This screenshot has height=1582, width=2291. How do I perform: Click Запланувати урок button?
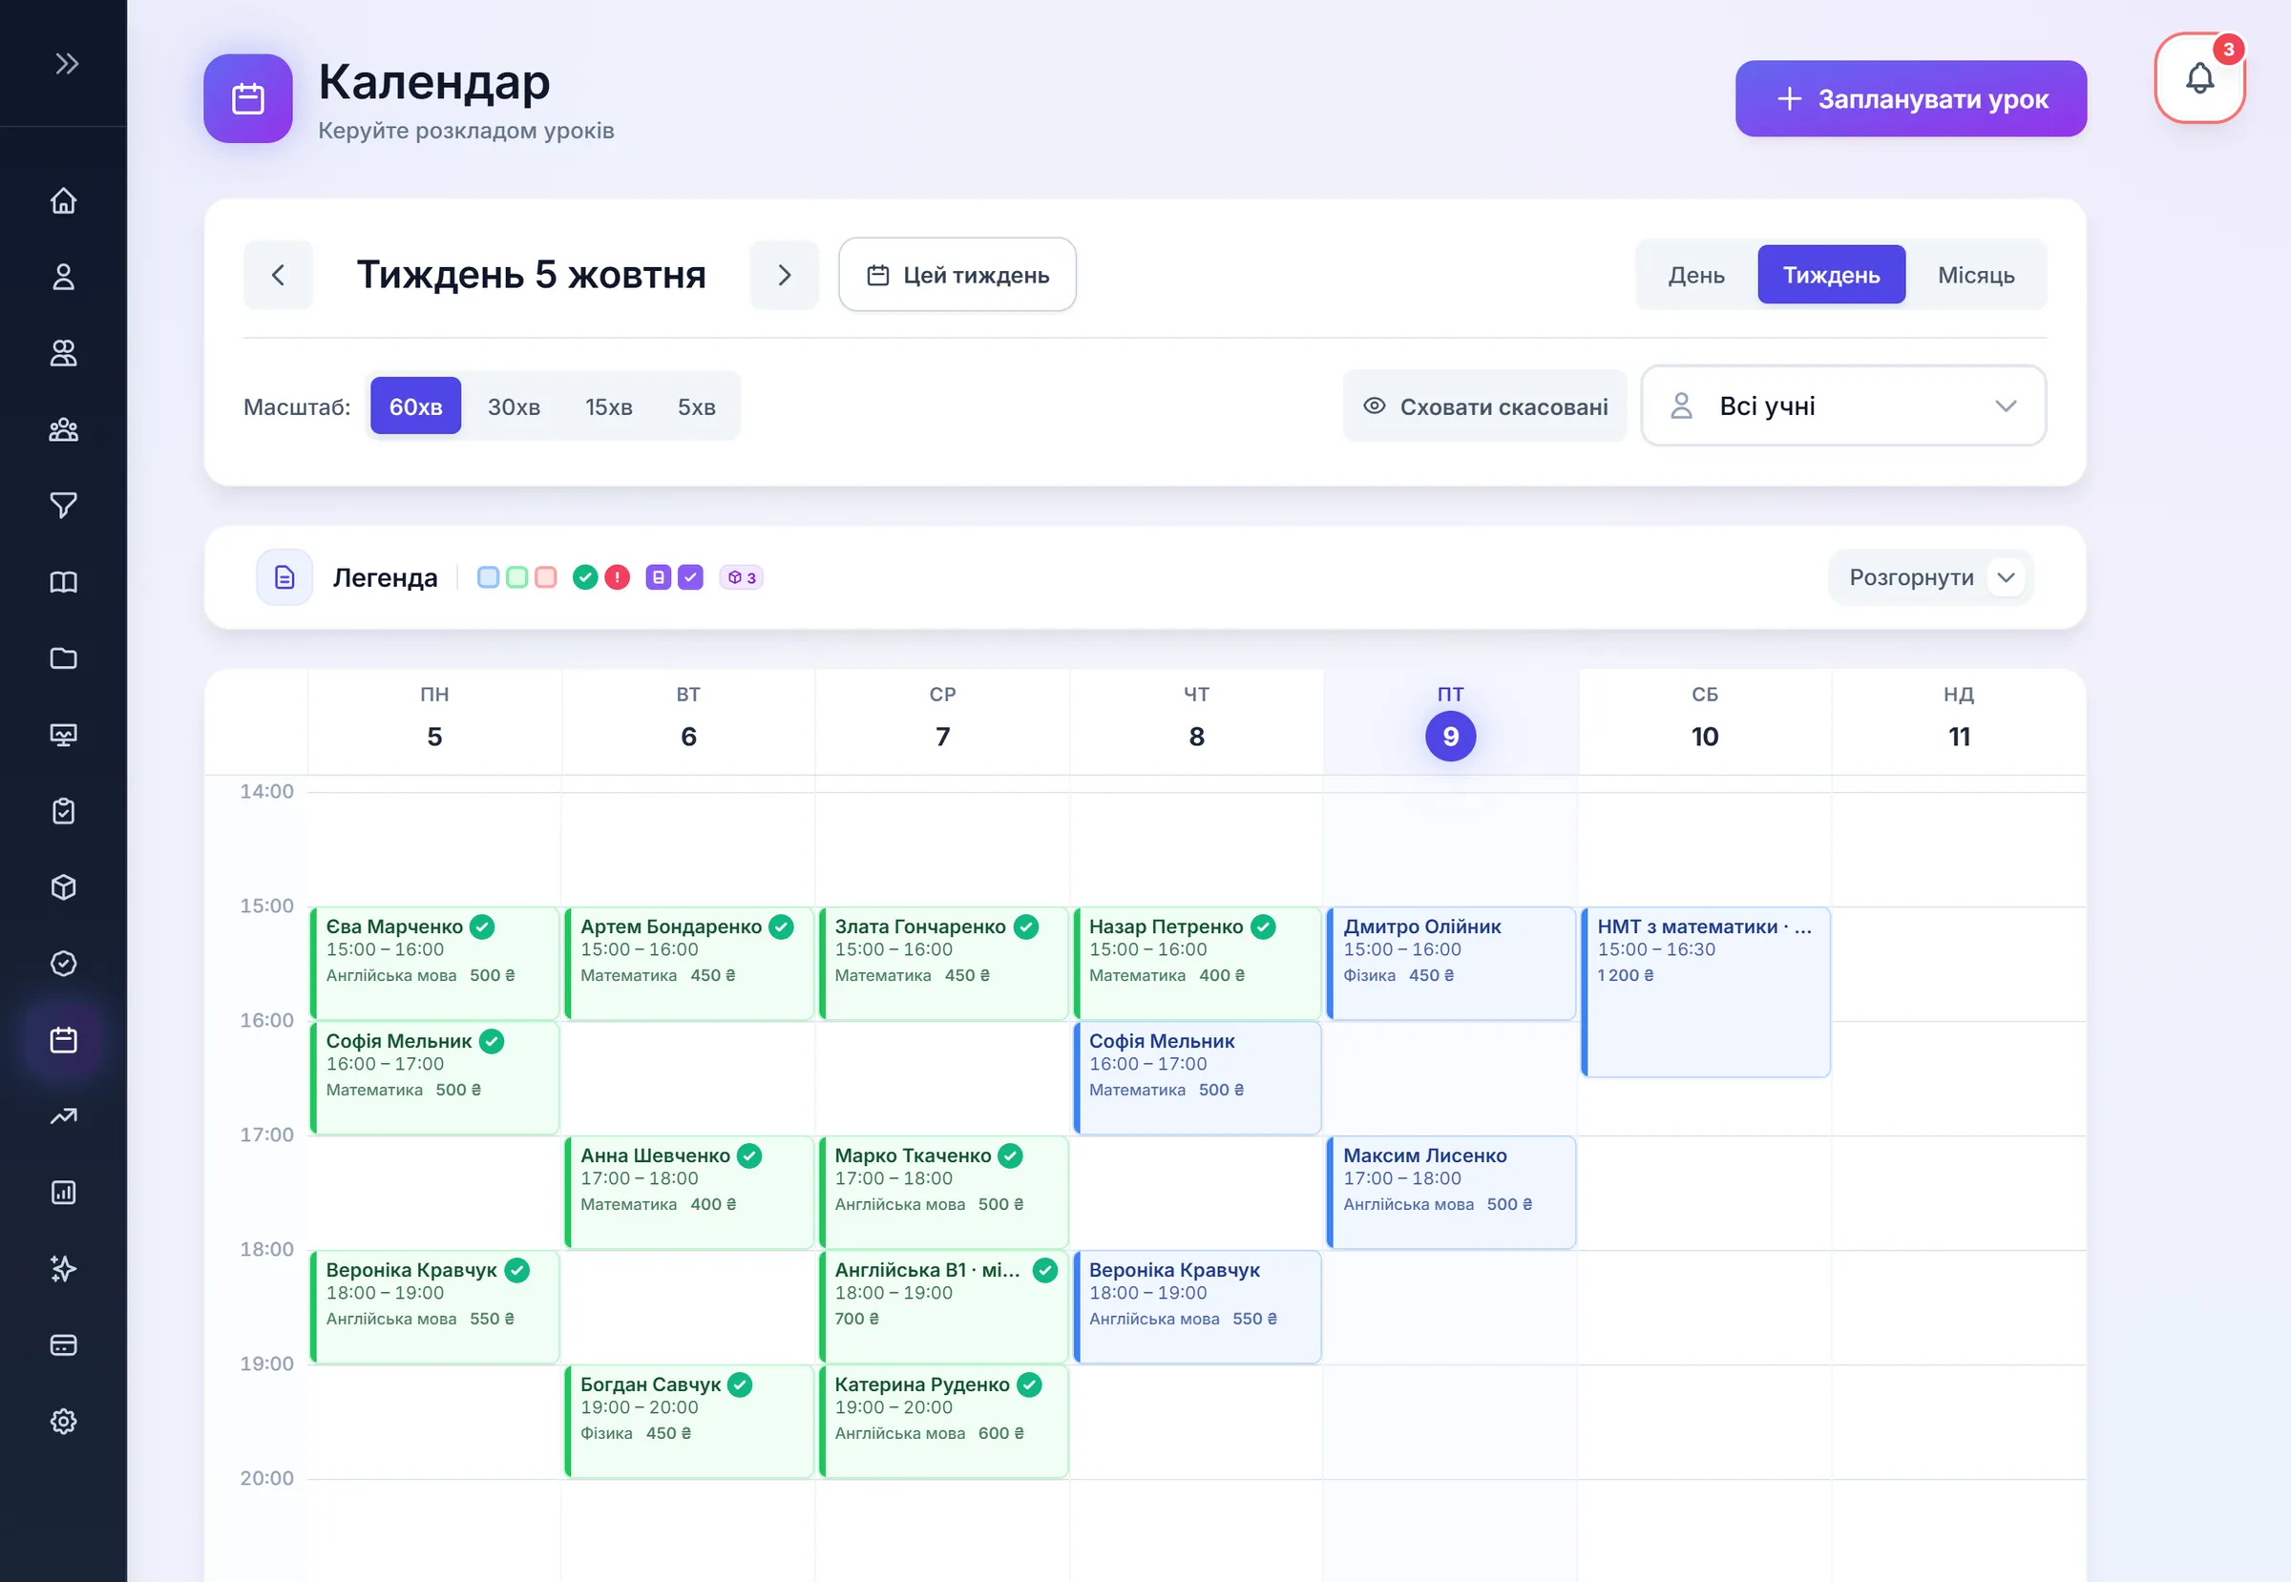(1910, 99)
